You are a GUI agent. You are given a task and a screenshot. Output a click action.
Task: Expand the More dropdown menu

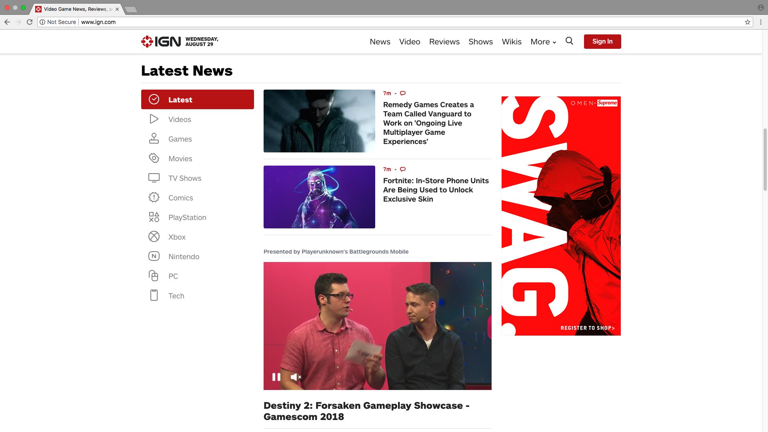(543, 42)
